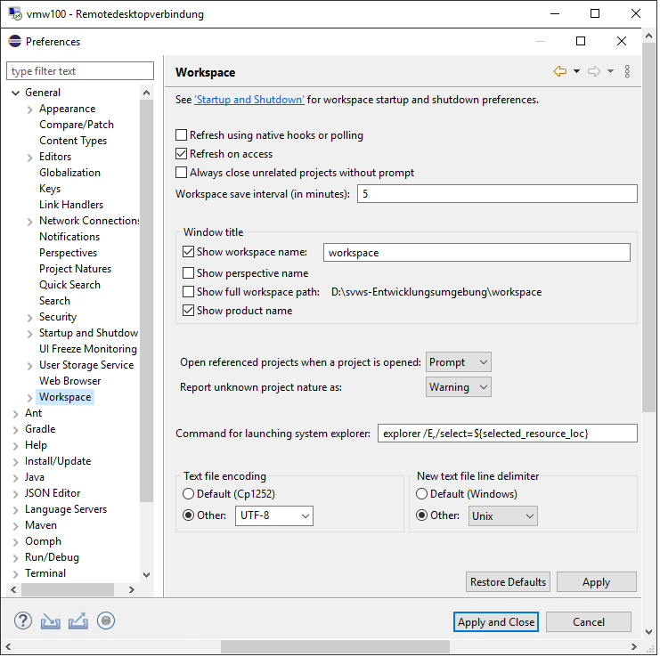The width and height of the screenshot is (660, 657).
Task: Open the UTF-8 text encoding dropdown
Action: point(273,515)
